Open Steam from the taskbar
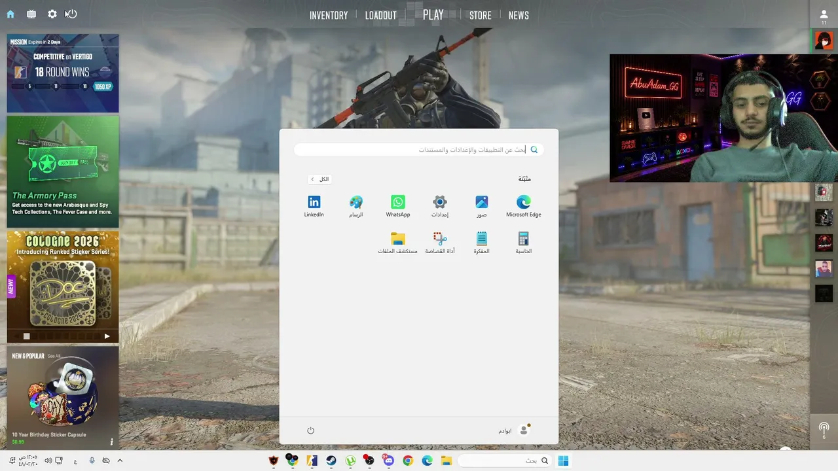 [331, 461]
